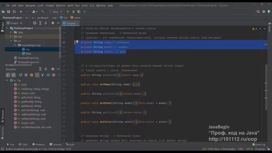Click the editor vertical scrollbar
Image resolution: width=272 pixels, height=153 pixels.
(266, 87)
